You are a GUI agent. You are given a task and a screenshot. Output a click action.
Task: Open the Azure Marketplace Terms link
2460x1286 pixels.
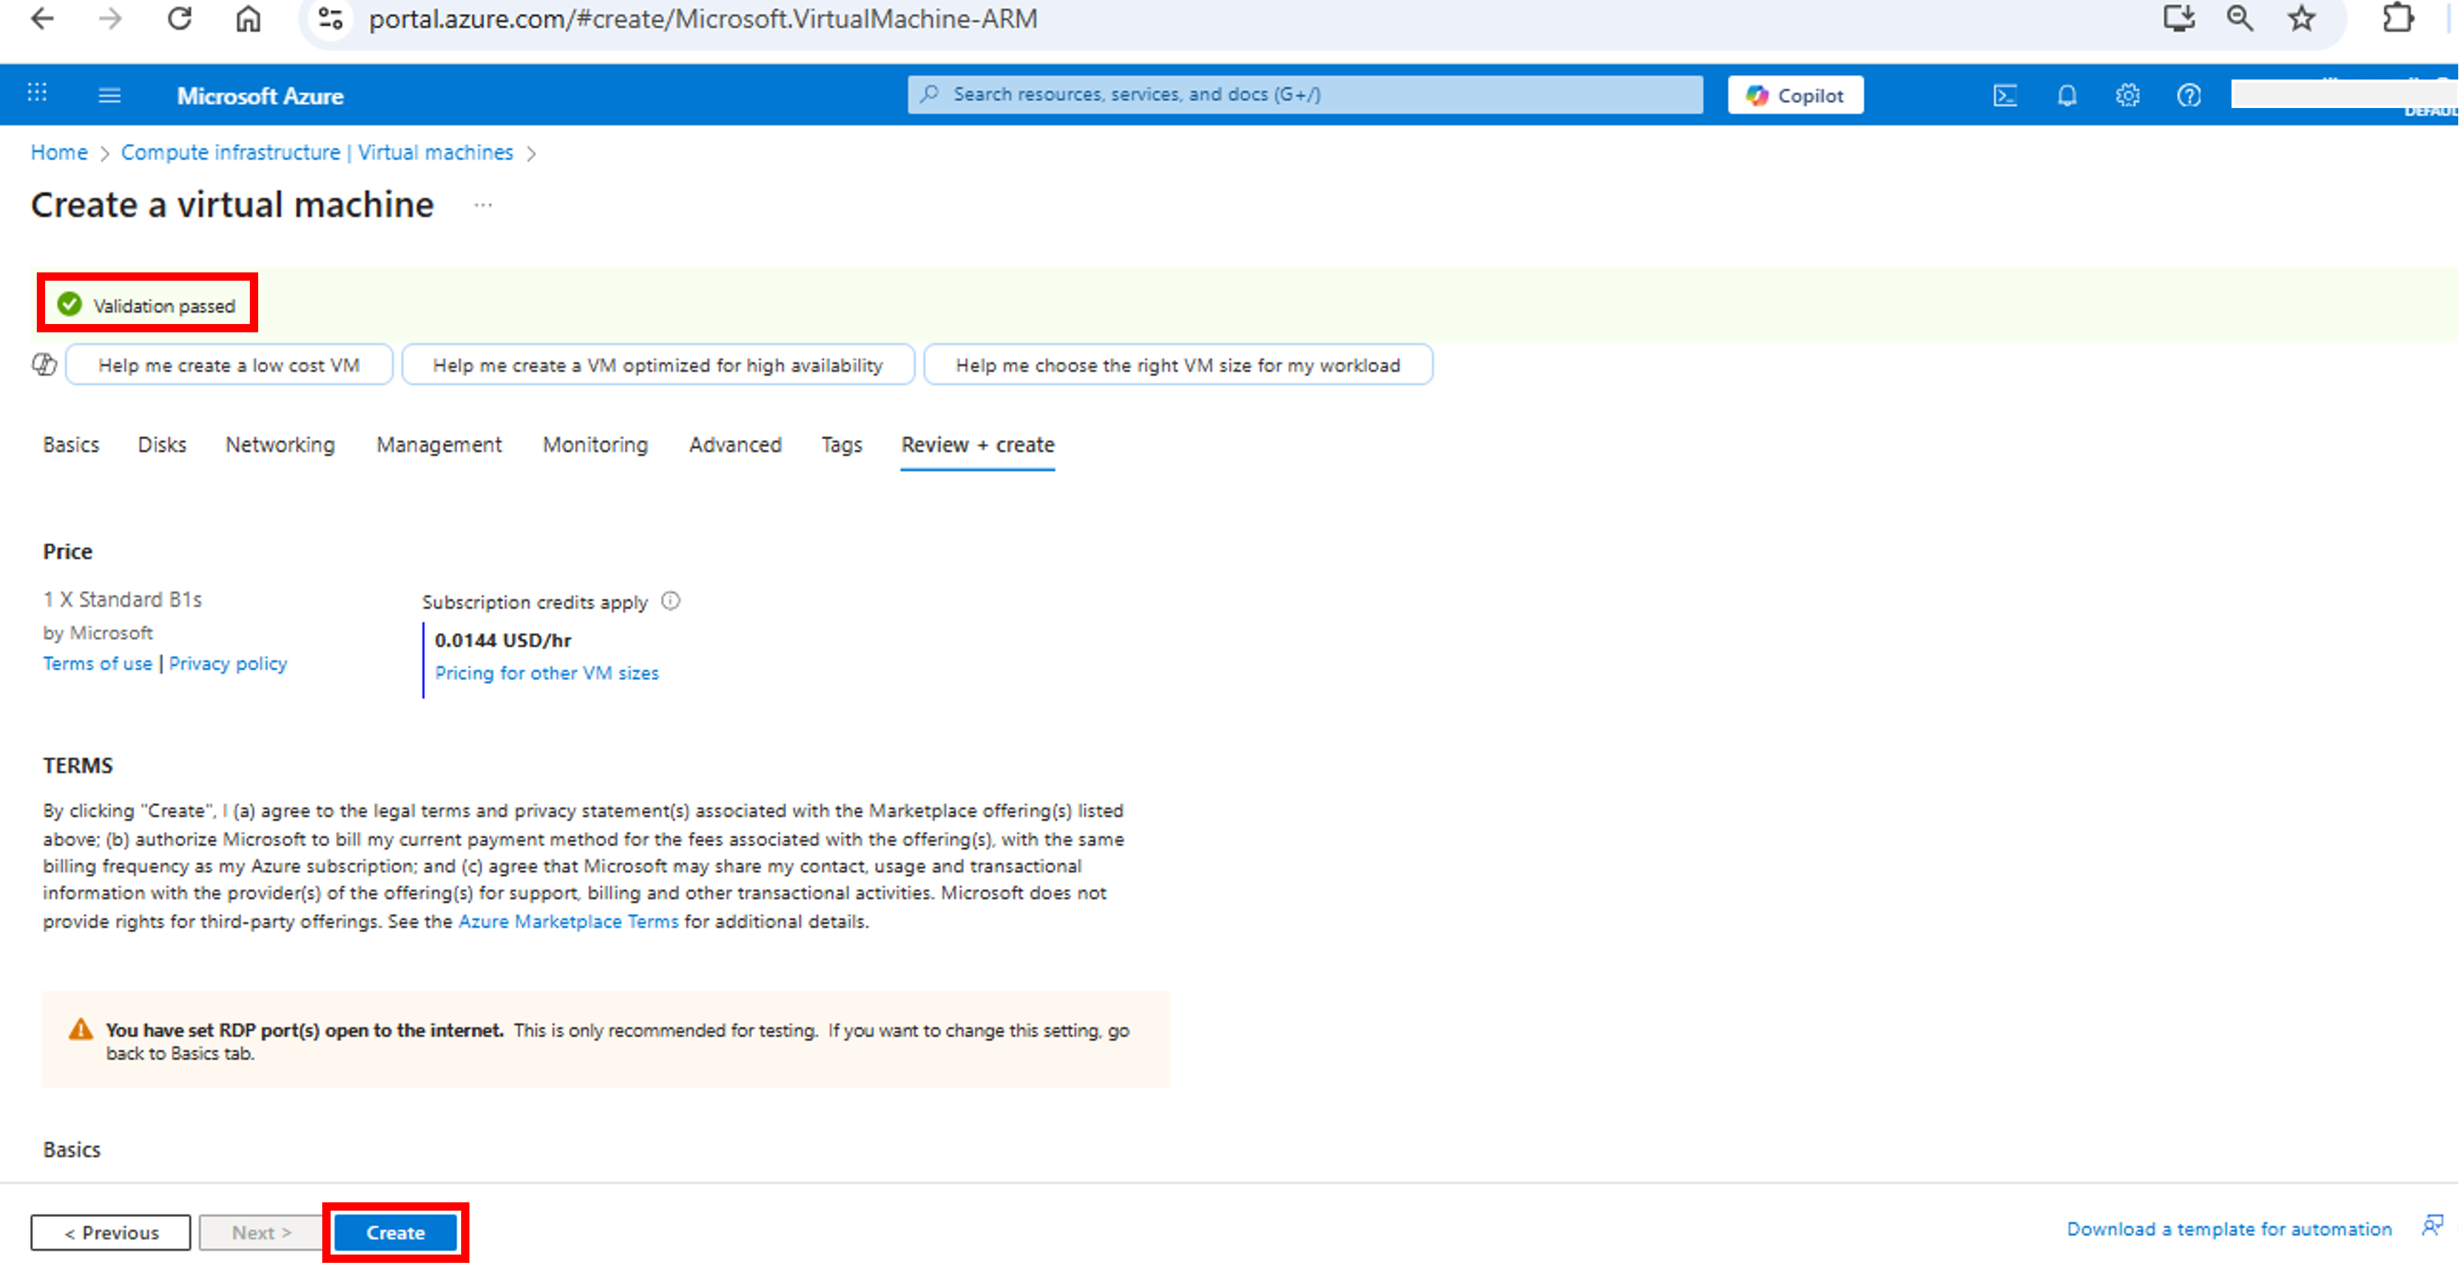[568, 921]
